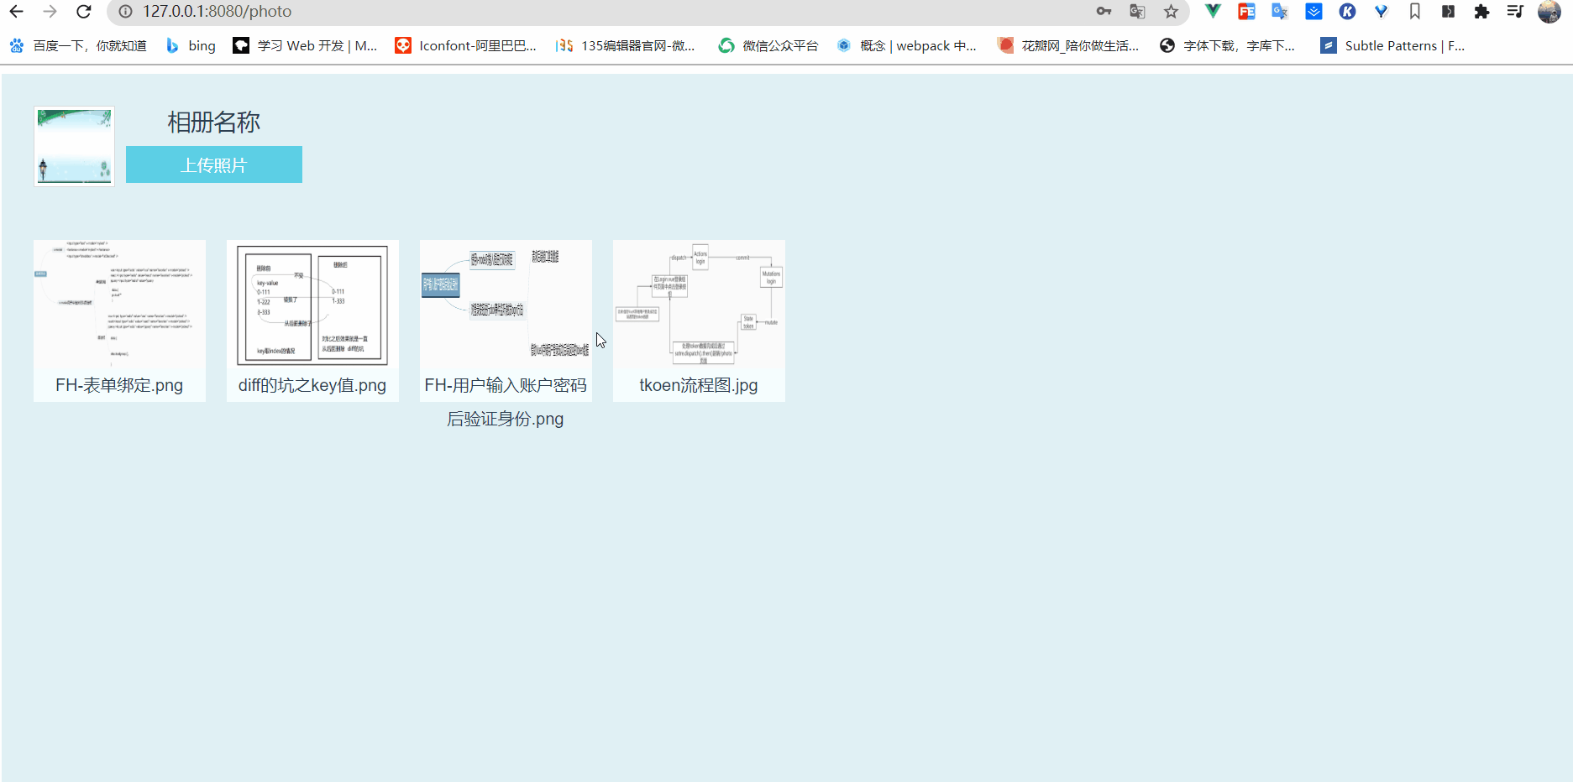The width and height of the screenshot is (1573, 782).
Task: Bookmark this page with star icon
Action: (x=1171, y=12)
